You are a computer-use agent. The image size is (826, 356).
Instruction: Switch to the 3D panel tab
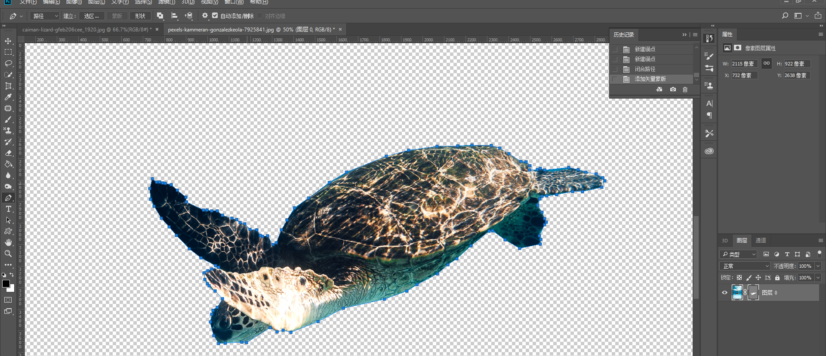click(x=725, y=240)
